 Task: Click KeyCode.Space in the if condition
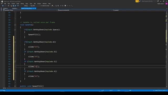[x=51, y=30]
